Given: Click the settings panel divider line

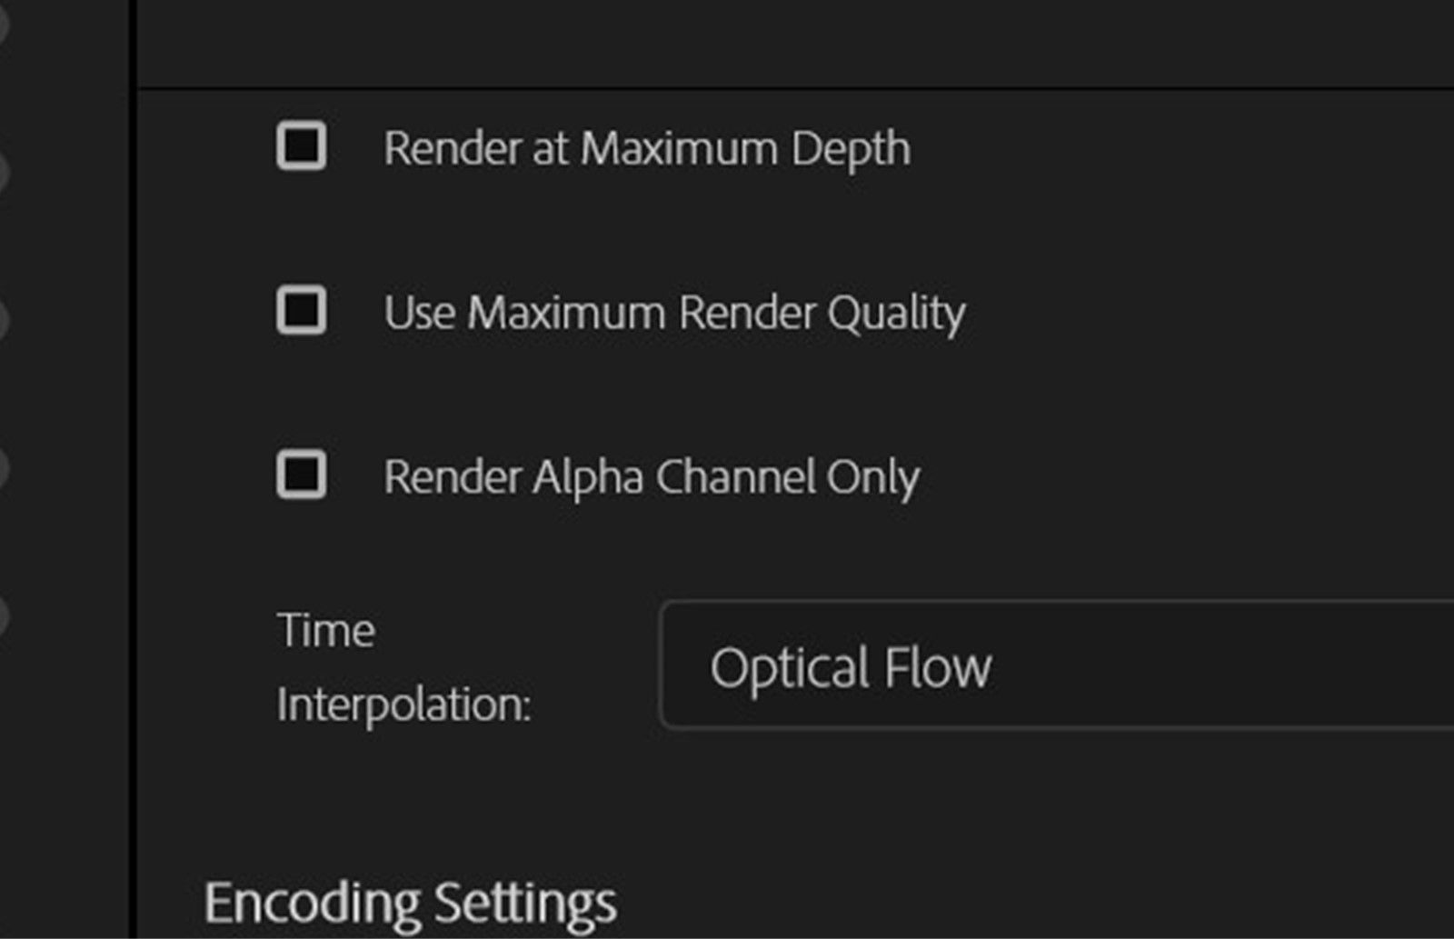Looking at the screenshot, I should point(727,88).
